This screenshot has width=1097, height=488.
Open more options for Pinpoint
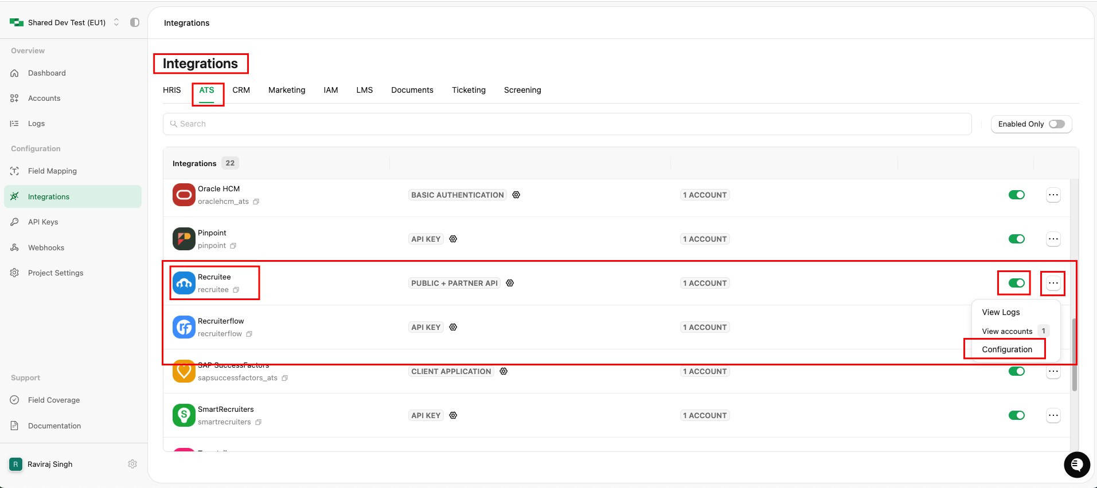pyautogui.click(x=1053, y=239)
